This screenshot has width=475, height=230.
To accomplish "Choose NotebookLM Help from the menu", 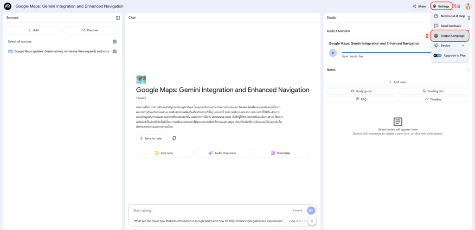I will 449,16.
